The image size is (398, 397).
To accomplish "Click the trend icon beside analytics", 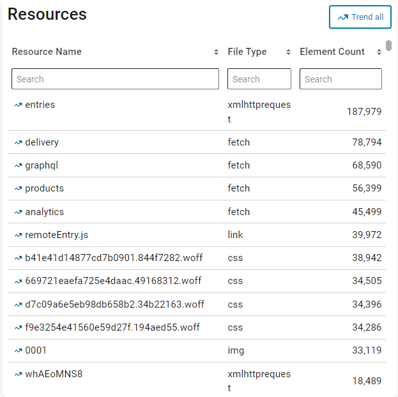I will click(x=19, y=212).
